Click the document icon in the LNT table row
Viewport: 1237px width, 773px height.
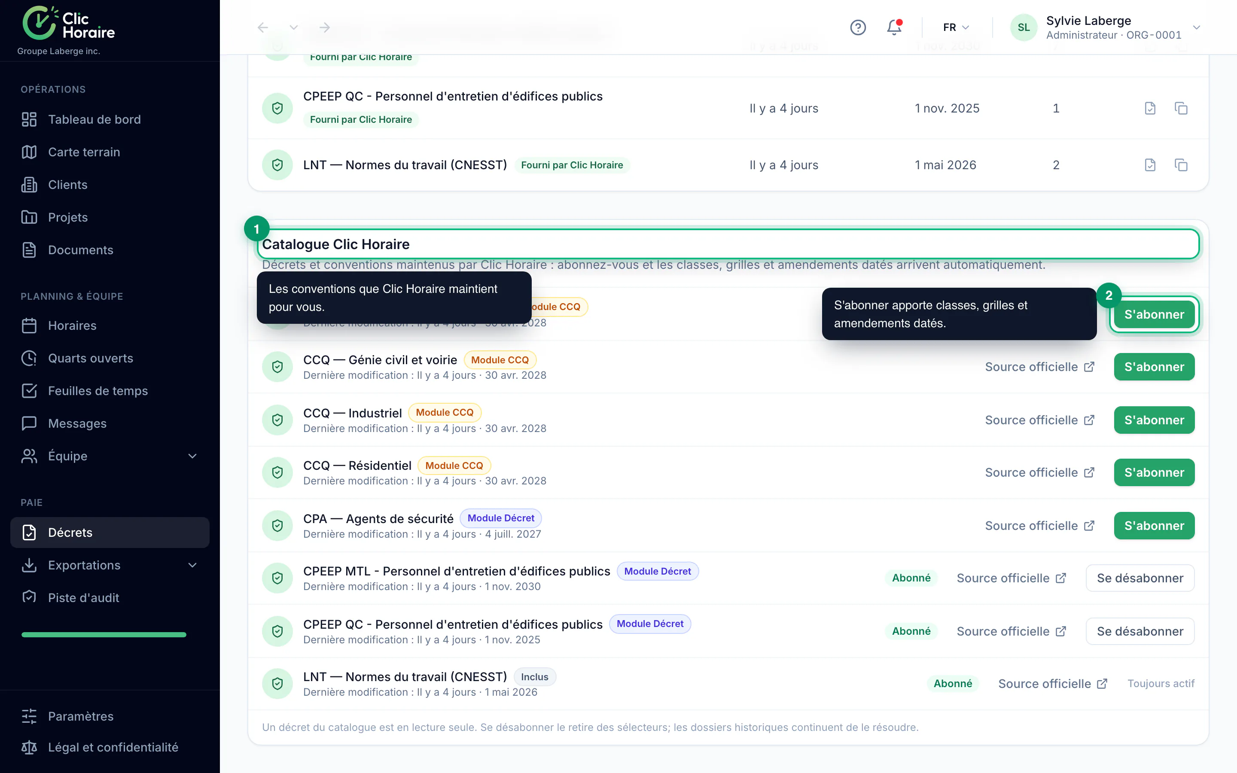pyautogui.click(x=1150, y=165)
